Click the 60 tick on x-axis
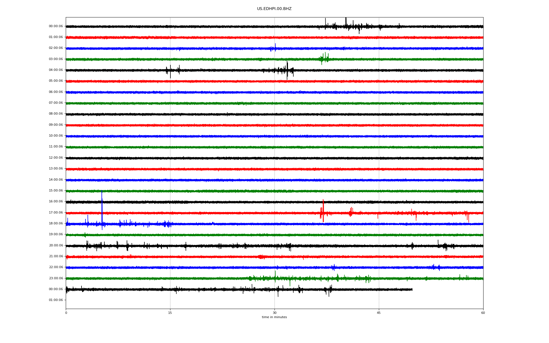Viewport: 549px width, 343px height. 483,313
